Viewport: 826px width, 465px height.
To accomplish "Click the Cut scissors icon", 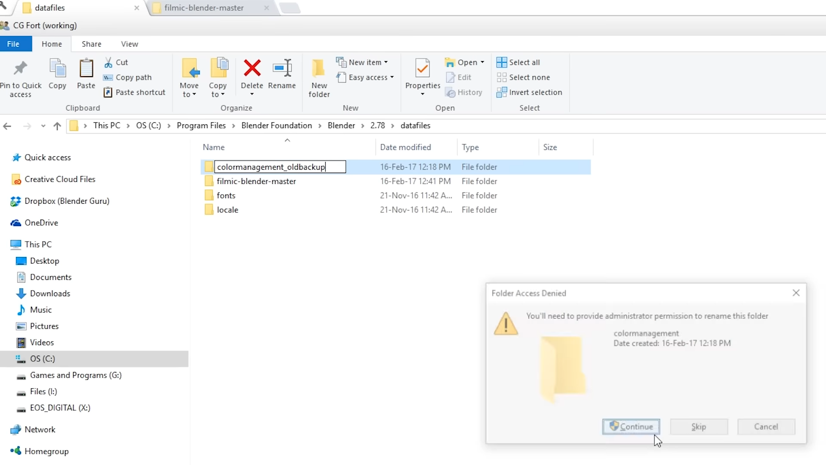I will coord(108,62).
